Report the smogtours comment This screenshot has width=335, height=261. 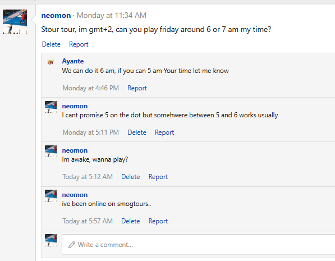tap(158, 221)
